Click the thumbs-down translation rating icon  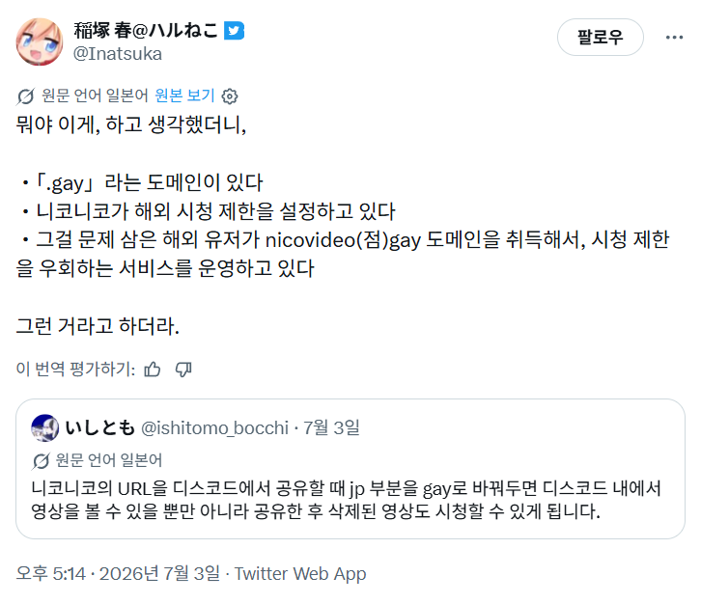tap(183, 369)
